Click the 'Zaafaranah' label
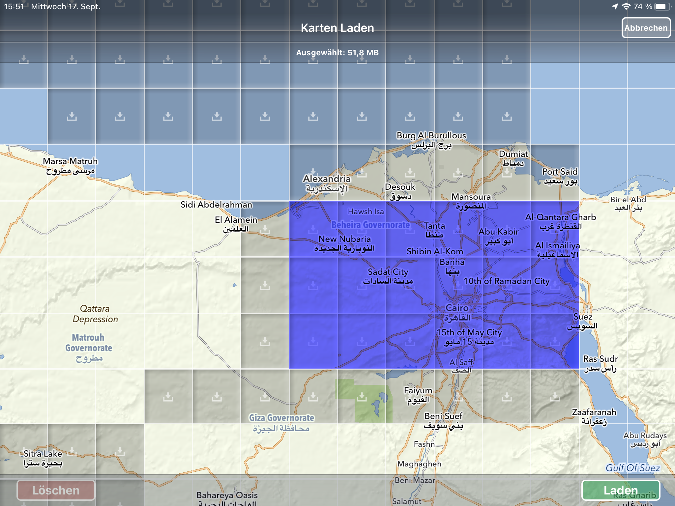The image size is (675, 506). point(594,412)
